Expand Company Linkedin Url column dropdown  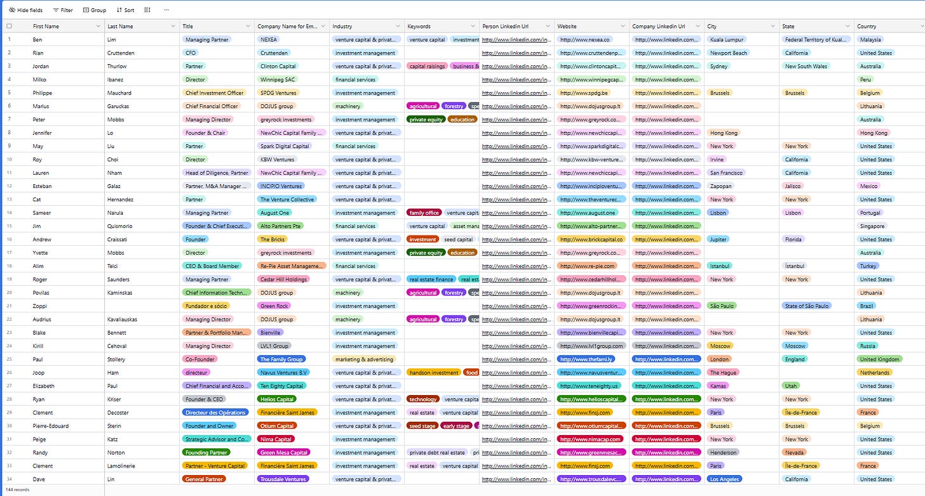pos(698,26)
